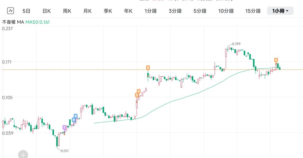Click the upper blue B buy marker
The height and width of the screenshot is (158, 303).
point(76,116)
